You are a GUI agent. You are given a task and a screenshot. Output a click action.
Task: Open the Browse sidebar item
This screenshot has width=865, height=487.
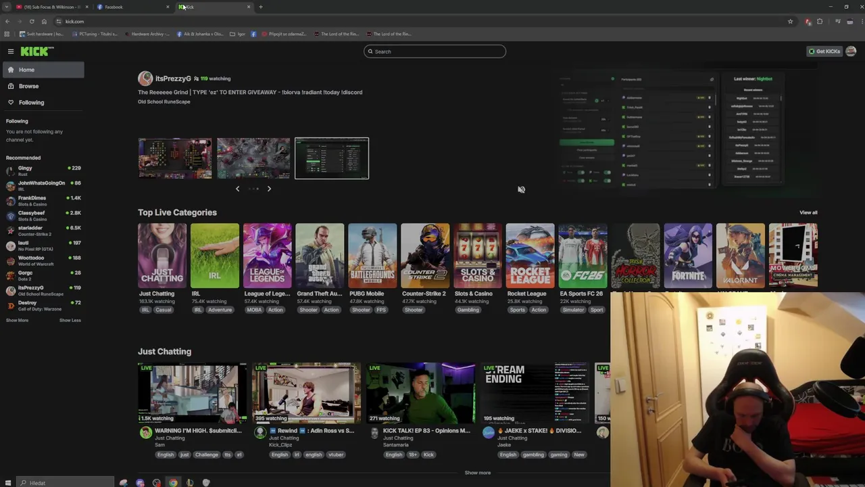[43, 86]
